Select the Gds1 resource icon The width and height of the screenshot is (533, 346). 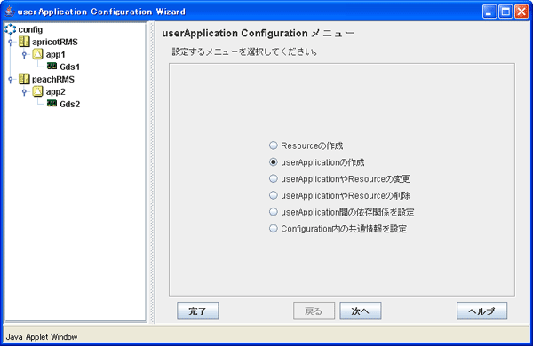coord(52,66)
